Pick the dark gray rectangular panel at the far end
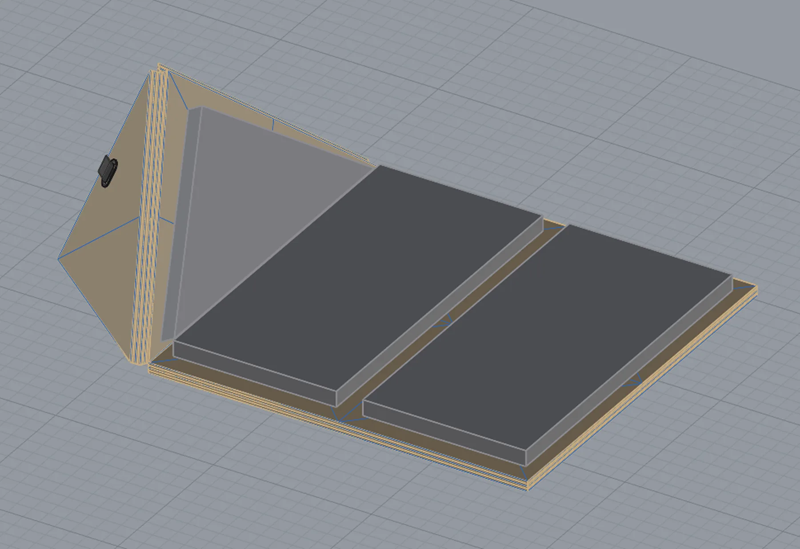 click(547, 345)
